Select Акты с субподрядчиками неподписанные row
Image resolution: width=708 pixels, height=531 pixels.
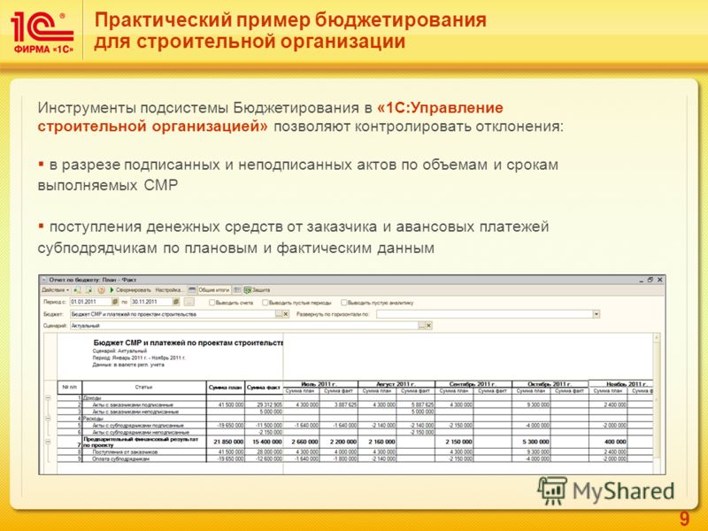tap(355, 432)
